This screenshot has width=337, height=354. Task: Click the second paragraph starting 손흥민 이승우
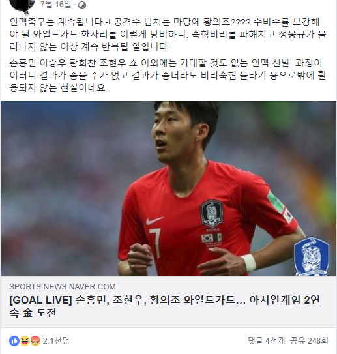point(168,76)
